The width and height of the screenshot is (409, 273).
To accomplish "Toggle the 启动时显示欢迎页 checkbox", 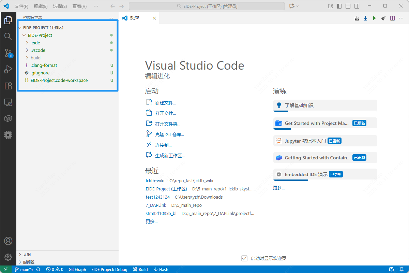I will pyautogui.click(x=244, y=258).
